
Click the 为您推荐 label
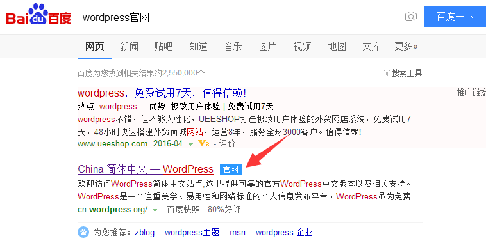112,232
